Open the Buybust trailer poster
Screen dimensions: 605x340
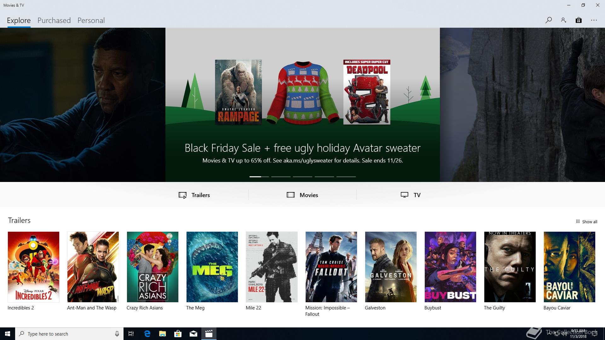pyautogui.click(x=450, y=267)
